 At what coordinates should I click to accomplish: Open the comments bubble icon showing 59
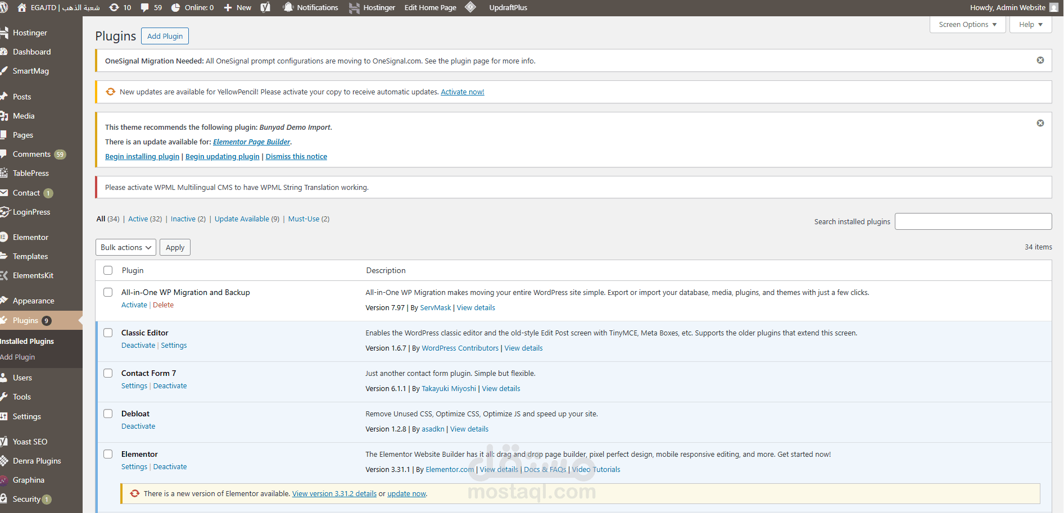coord(144,8)
